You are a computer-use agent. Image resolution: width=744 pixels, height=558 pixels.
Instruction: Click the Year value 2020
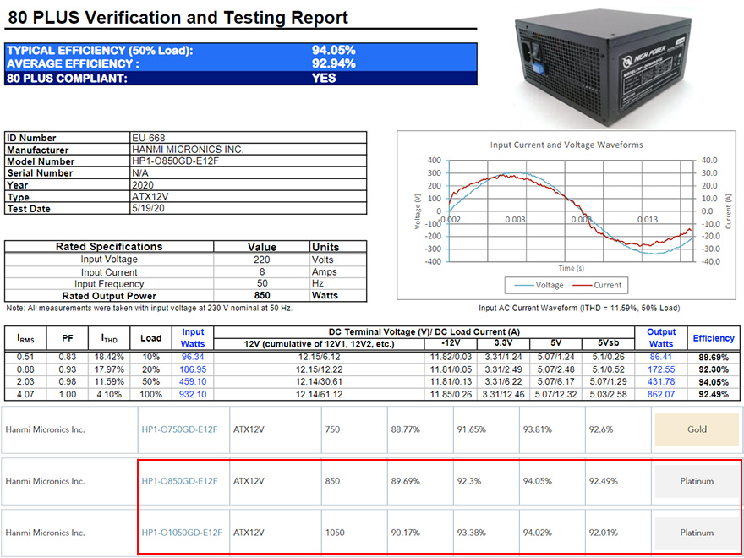point(249,185)
